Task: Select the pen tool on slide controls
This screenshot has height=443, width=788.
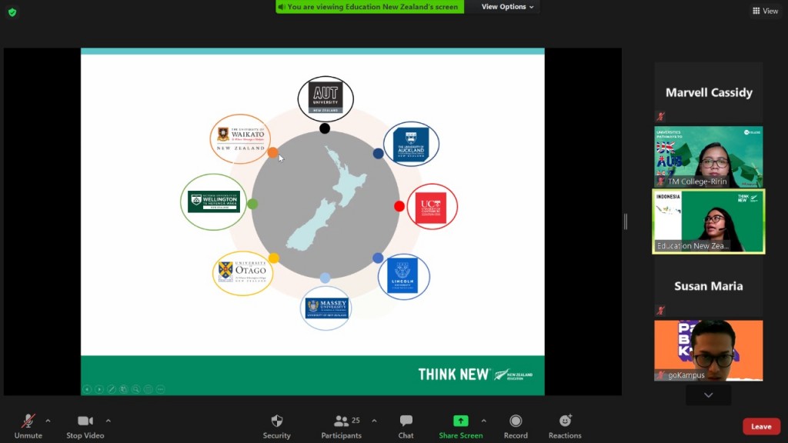Action: click(x=112, y=389)
